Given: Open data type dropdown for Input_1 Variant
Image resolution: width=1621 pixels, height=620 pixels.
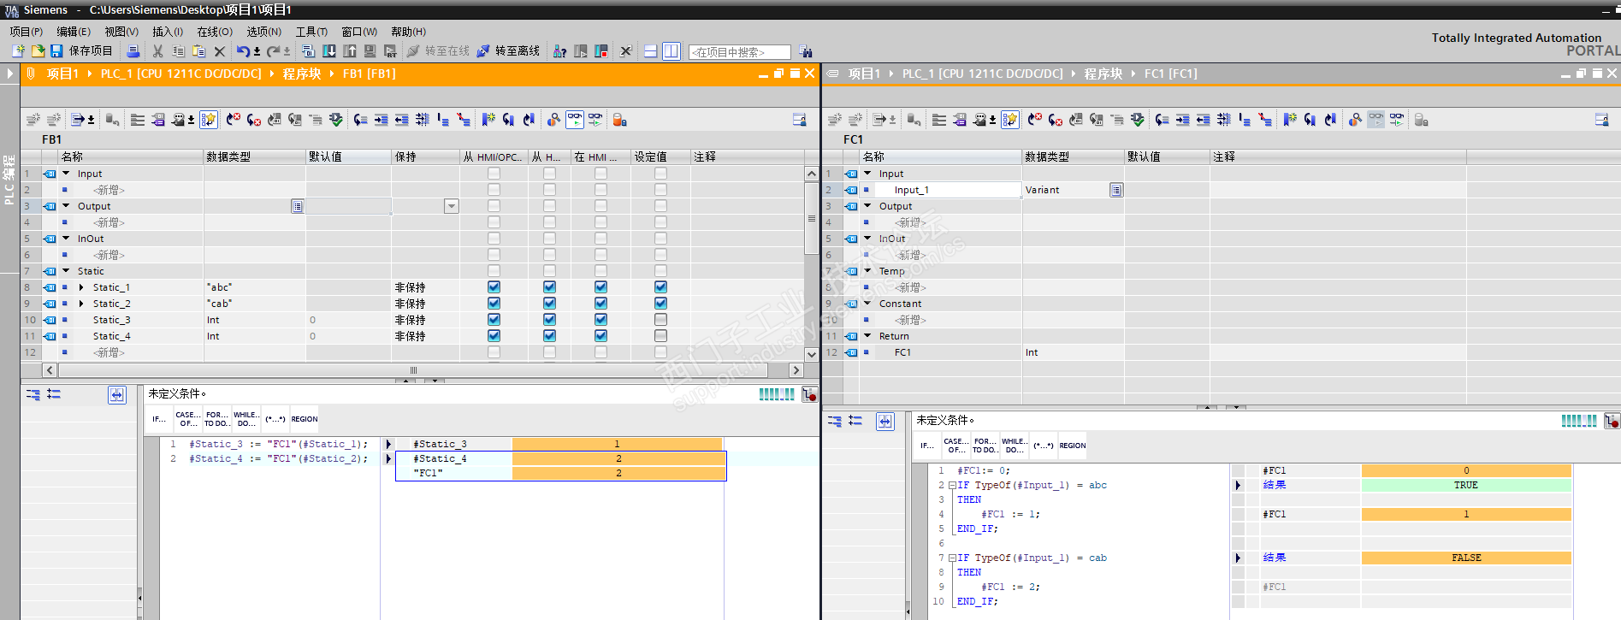Looking at the screenshot, I should click(1116, 190).
